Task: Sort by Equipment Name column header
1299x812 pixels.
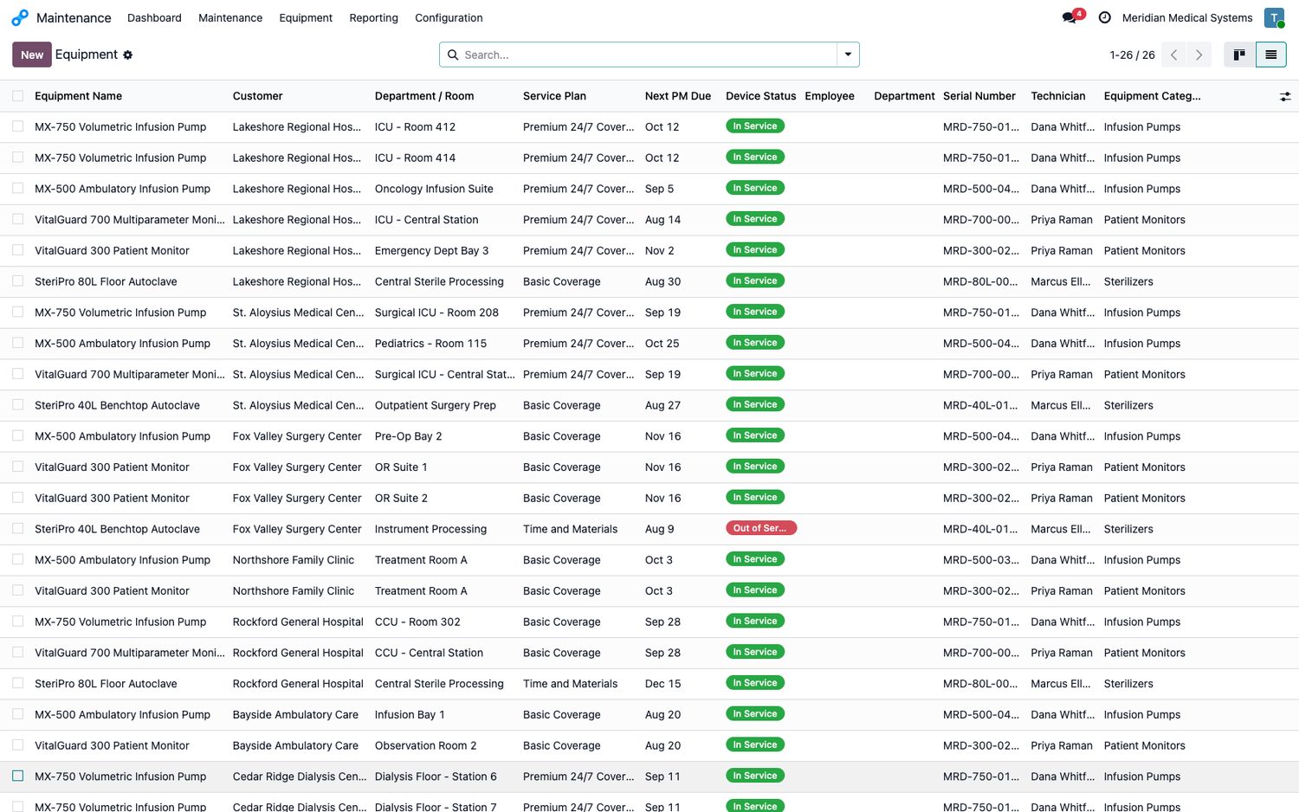Action: 78,96
